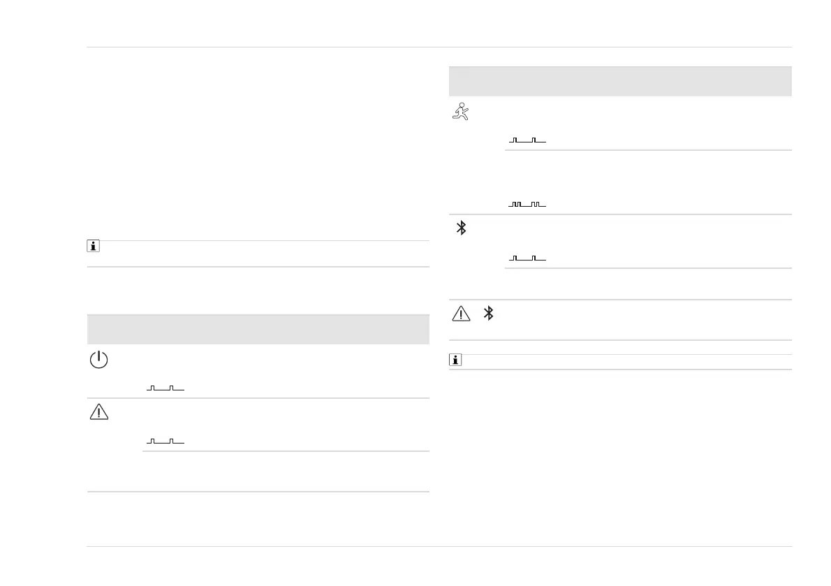The height and width of the screenshot is (586, 831).
Task: Click the empty row beneath the Bluetooth waveform
Action: coord(647,284)
